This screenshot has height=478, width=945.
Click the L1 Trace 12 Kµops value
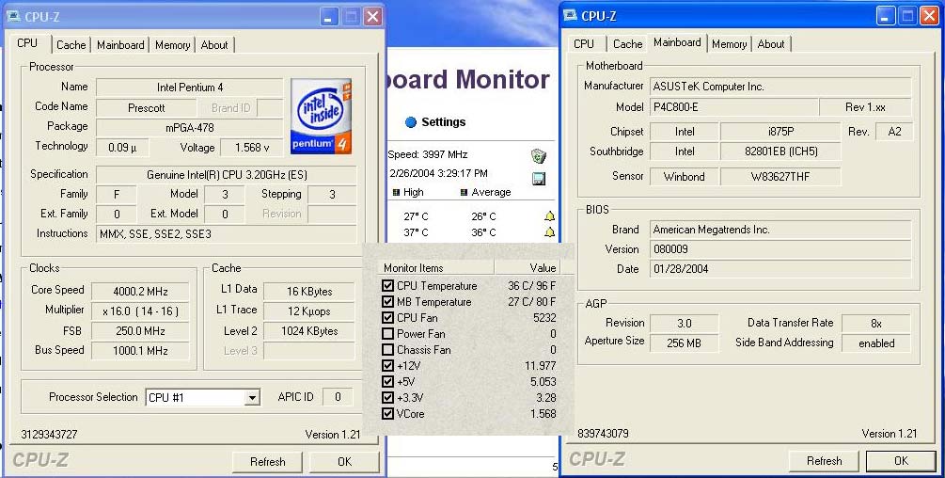pyautogui.click(x=309, y=311)
